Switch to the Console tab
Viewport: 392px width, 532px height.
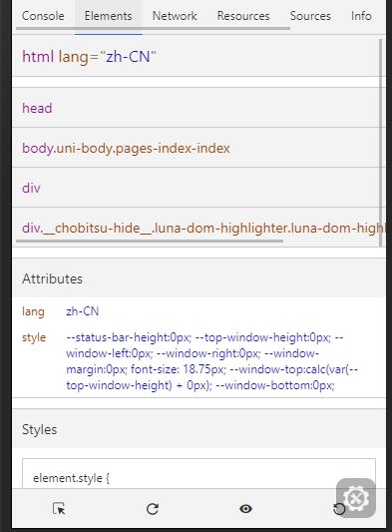[43, 16]
